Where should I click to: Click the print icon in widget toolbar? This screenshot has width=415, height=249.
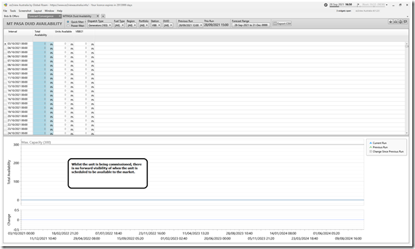(x=395, y=22)
